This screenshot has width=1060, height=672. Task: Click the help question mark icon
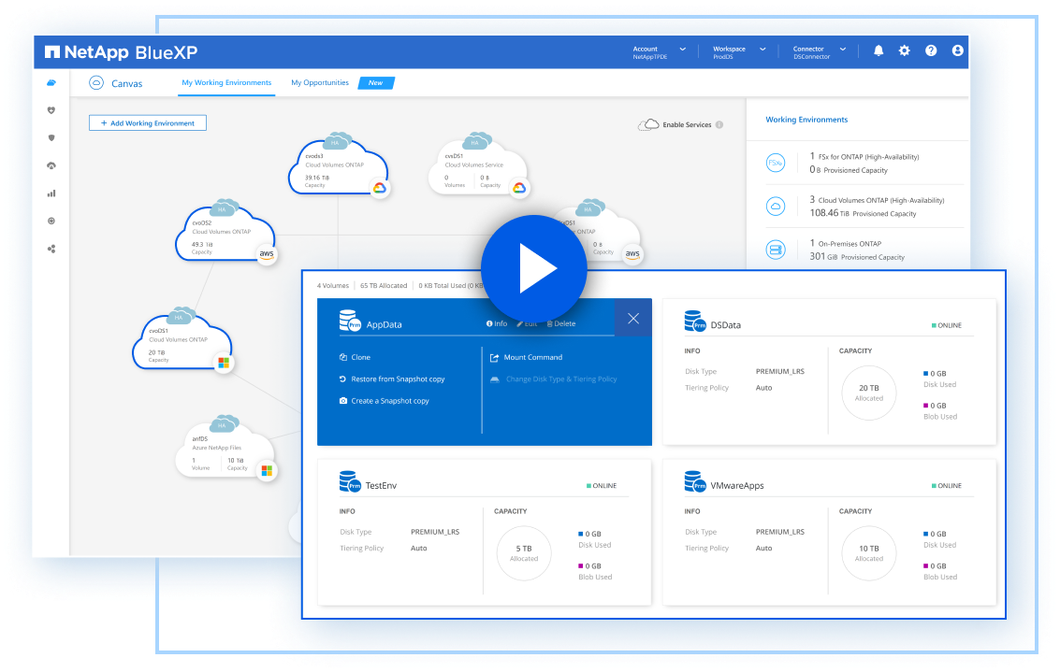931,51
